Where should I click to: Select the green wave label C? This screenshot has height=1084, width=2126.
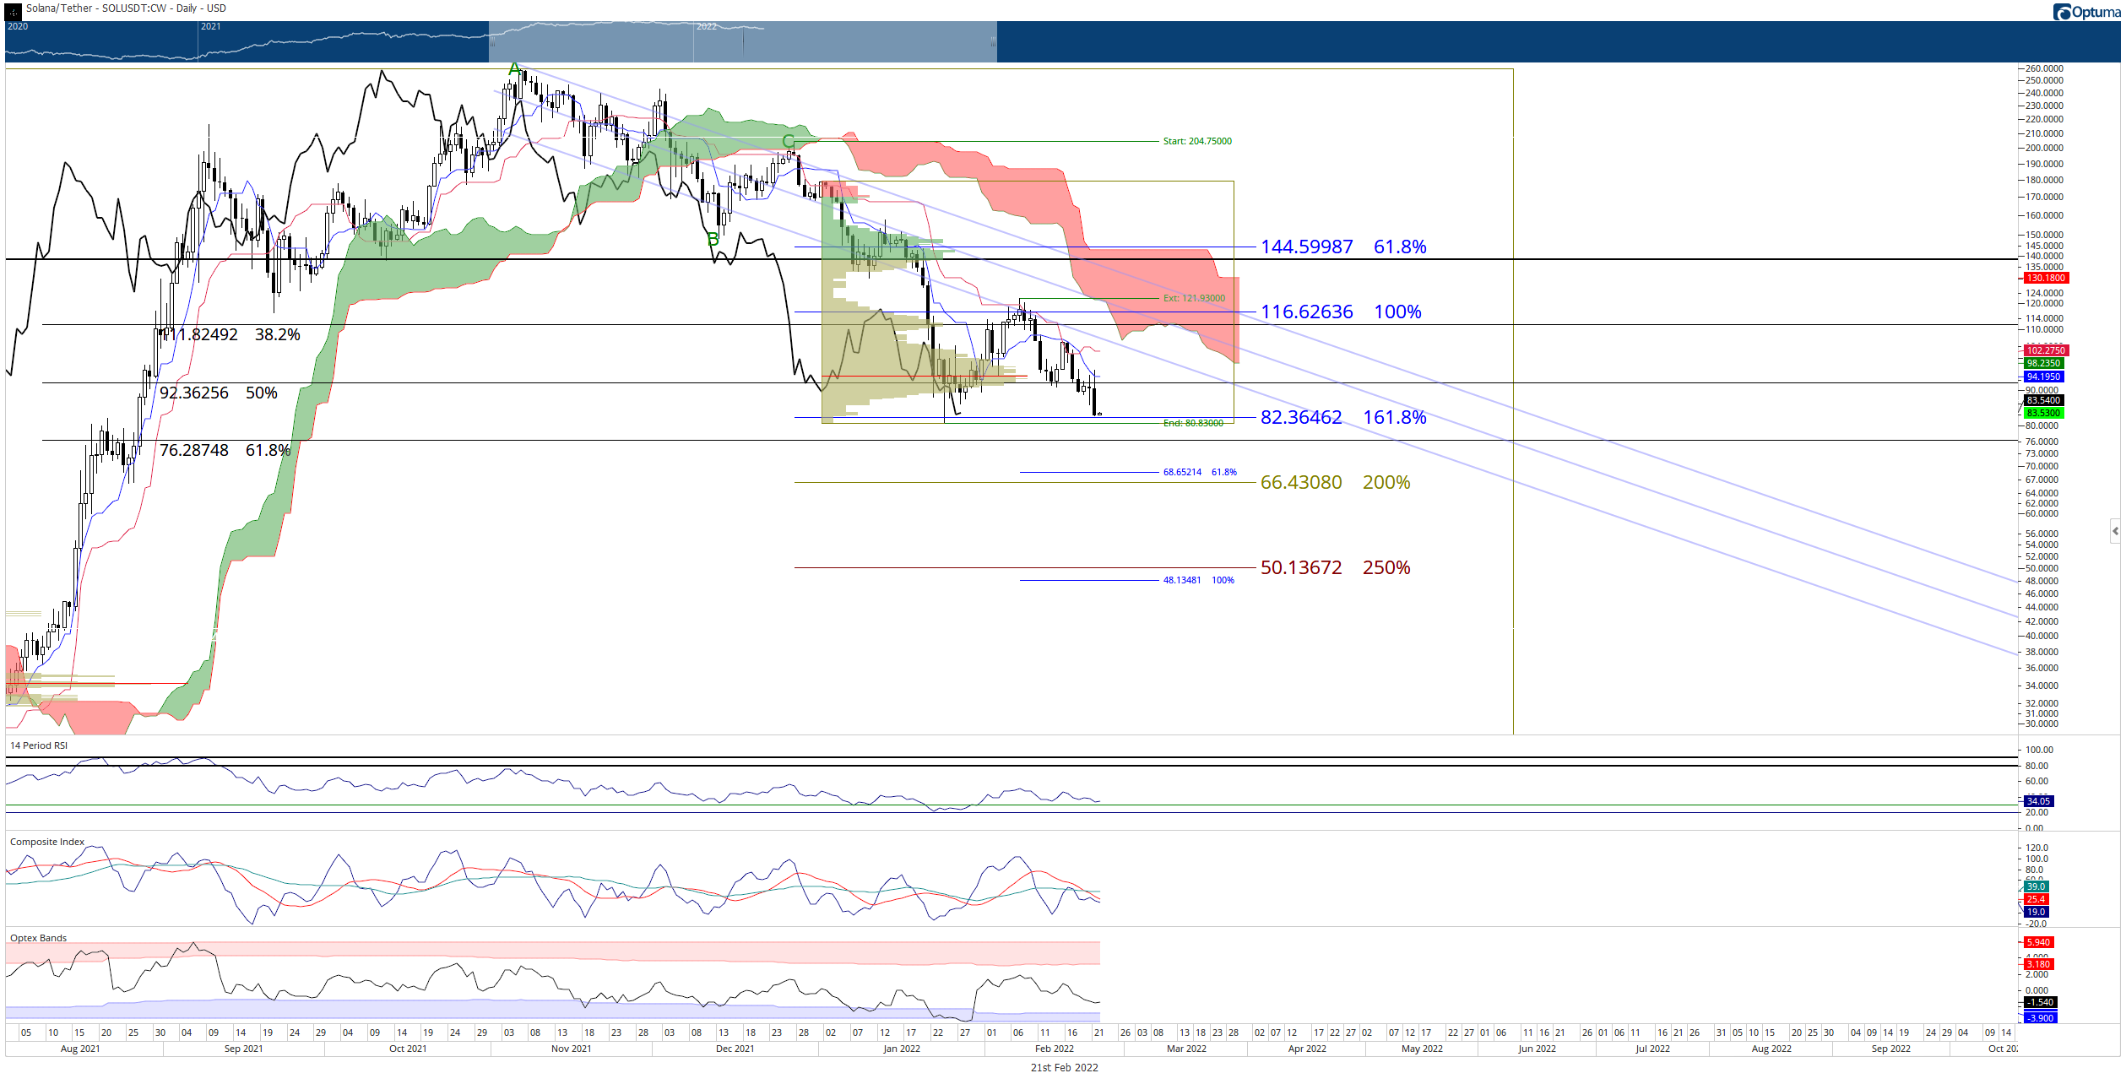point(788,142)
